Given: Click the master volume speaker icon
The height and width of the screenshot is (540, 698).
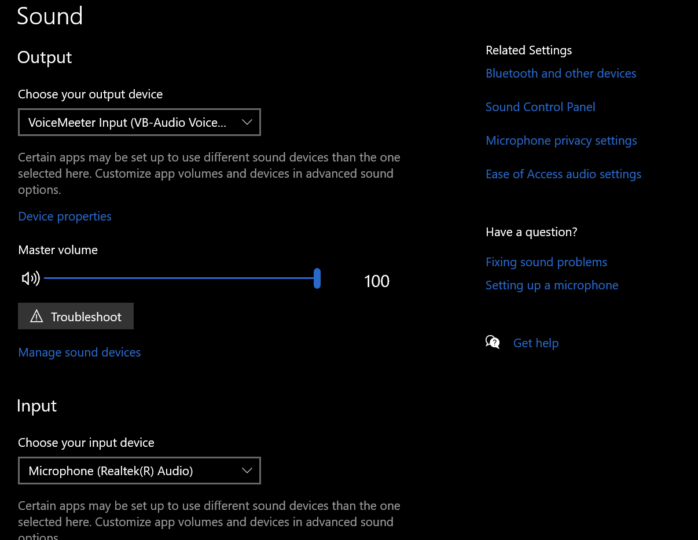Looking at the screenshot, I should pos(31,279).
